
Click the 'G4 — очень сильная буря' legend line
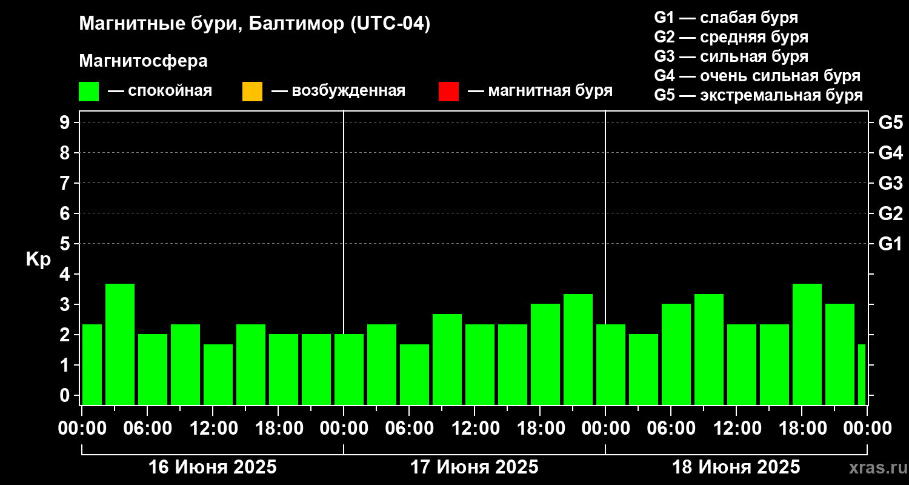pyautogui.click(x=757, y=76)
